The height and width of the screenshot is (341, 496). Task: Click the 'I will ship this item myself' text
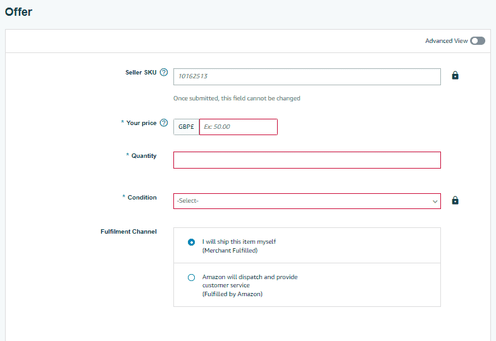[239, 241]
